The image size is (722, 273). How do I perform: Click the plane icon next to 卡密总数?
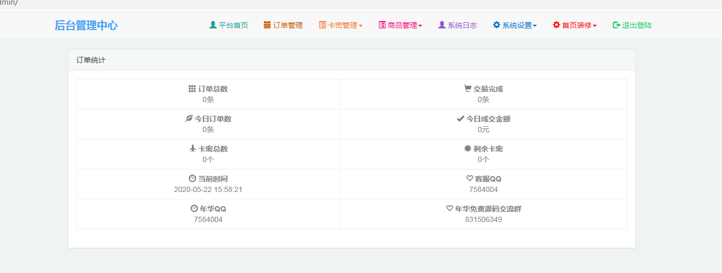(x=192, y=149)
